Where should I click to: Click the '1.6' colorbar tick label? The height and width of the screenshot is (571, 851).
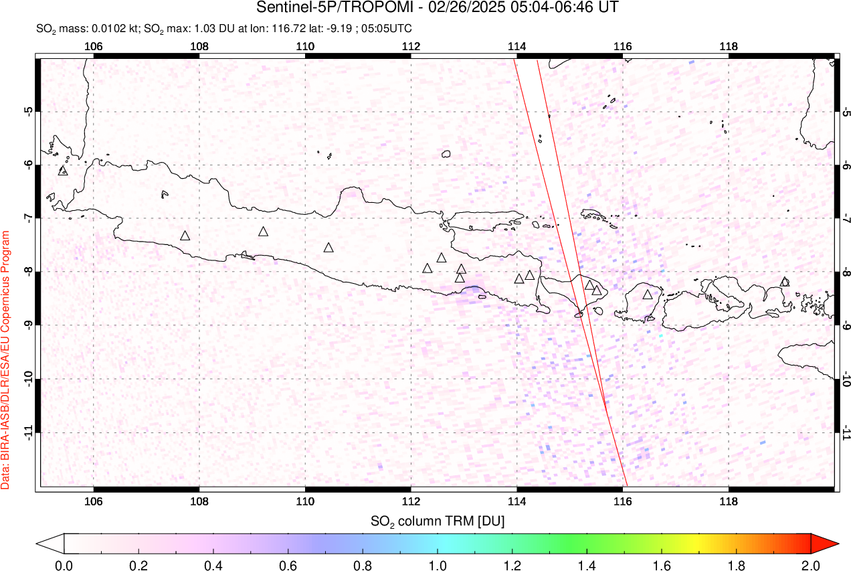(x=662, y=565)
